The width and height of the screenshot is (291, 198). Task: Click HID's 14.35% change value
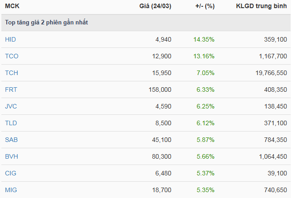204,39
